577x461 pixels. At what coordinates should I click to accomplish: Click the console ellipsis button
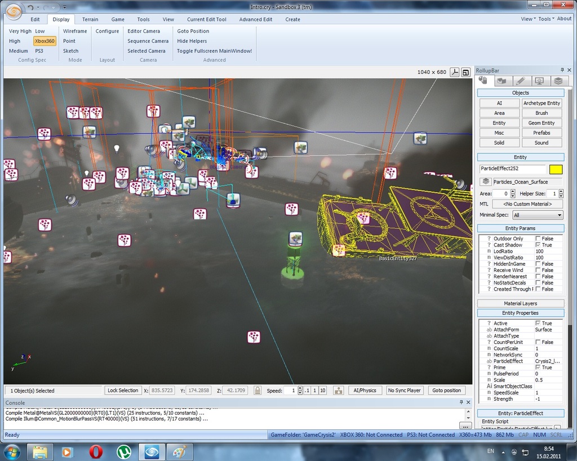tap(465, 426)
